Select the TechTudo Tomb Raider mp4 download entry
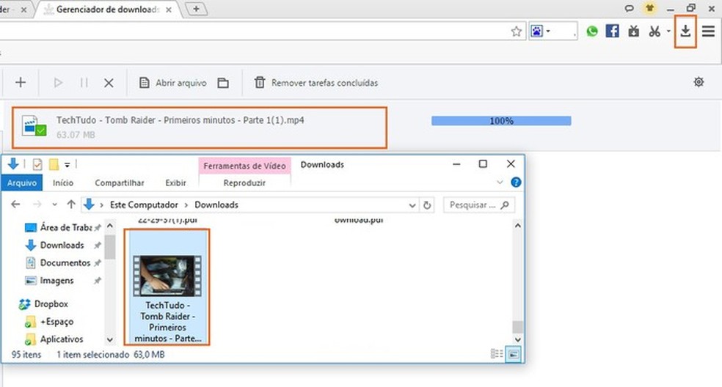The width and height of the screenshot is (722, 387). pyautogui.click(x=200, y=128)
